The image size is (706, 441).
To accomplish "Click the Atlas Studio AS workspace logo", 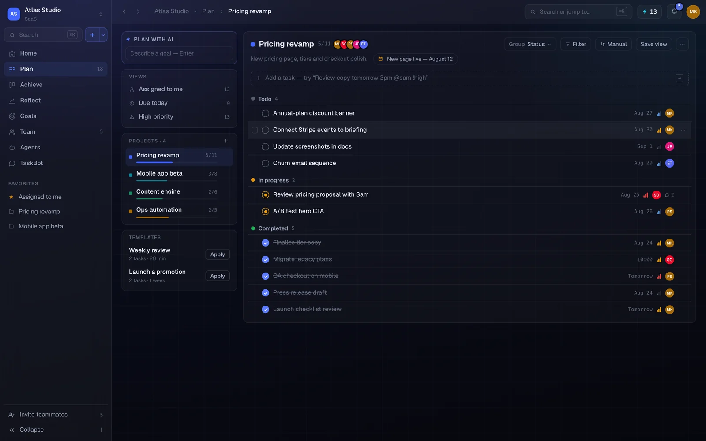I will [x=14, y=14].
